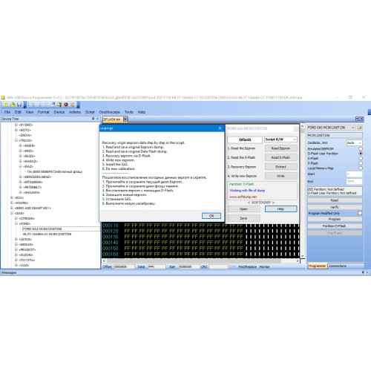Click the open folder toolbar icon
The image size is (371, 371).
(x=13, y=105)
